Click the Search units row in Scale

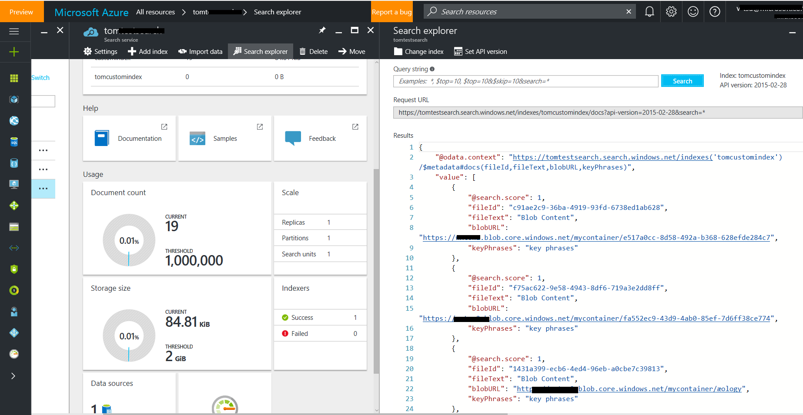(x=320, y=254)
